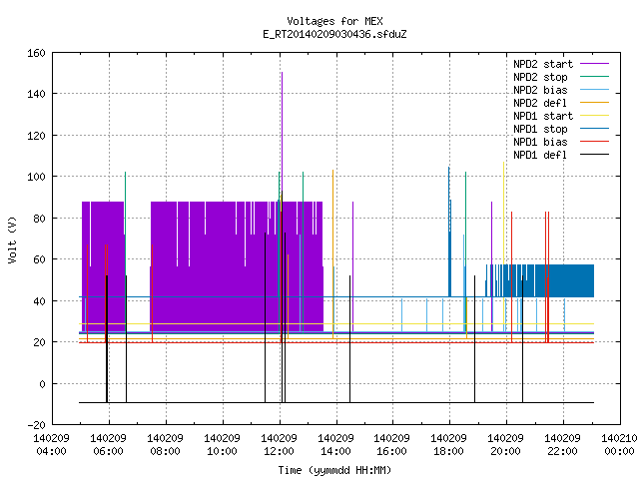Select the NPD2 start legend label
The image size is (639, 479).
[x=543, y=64]
